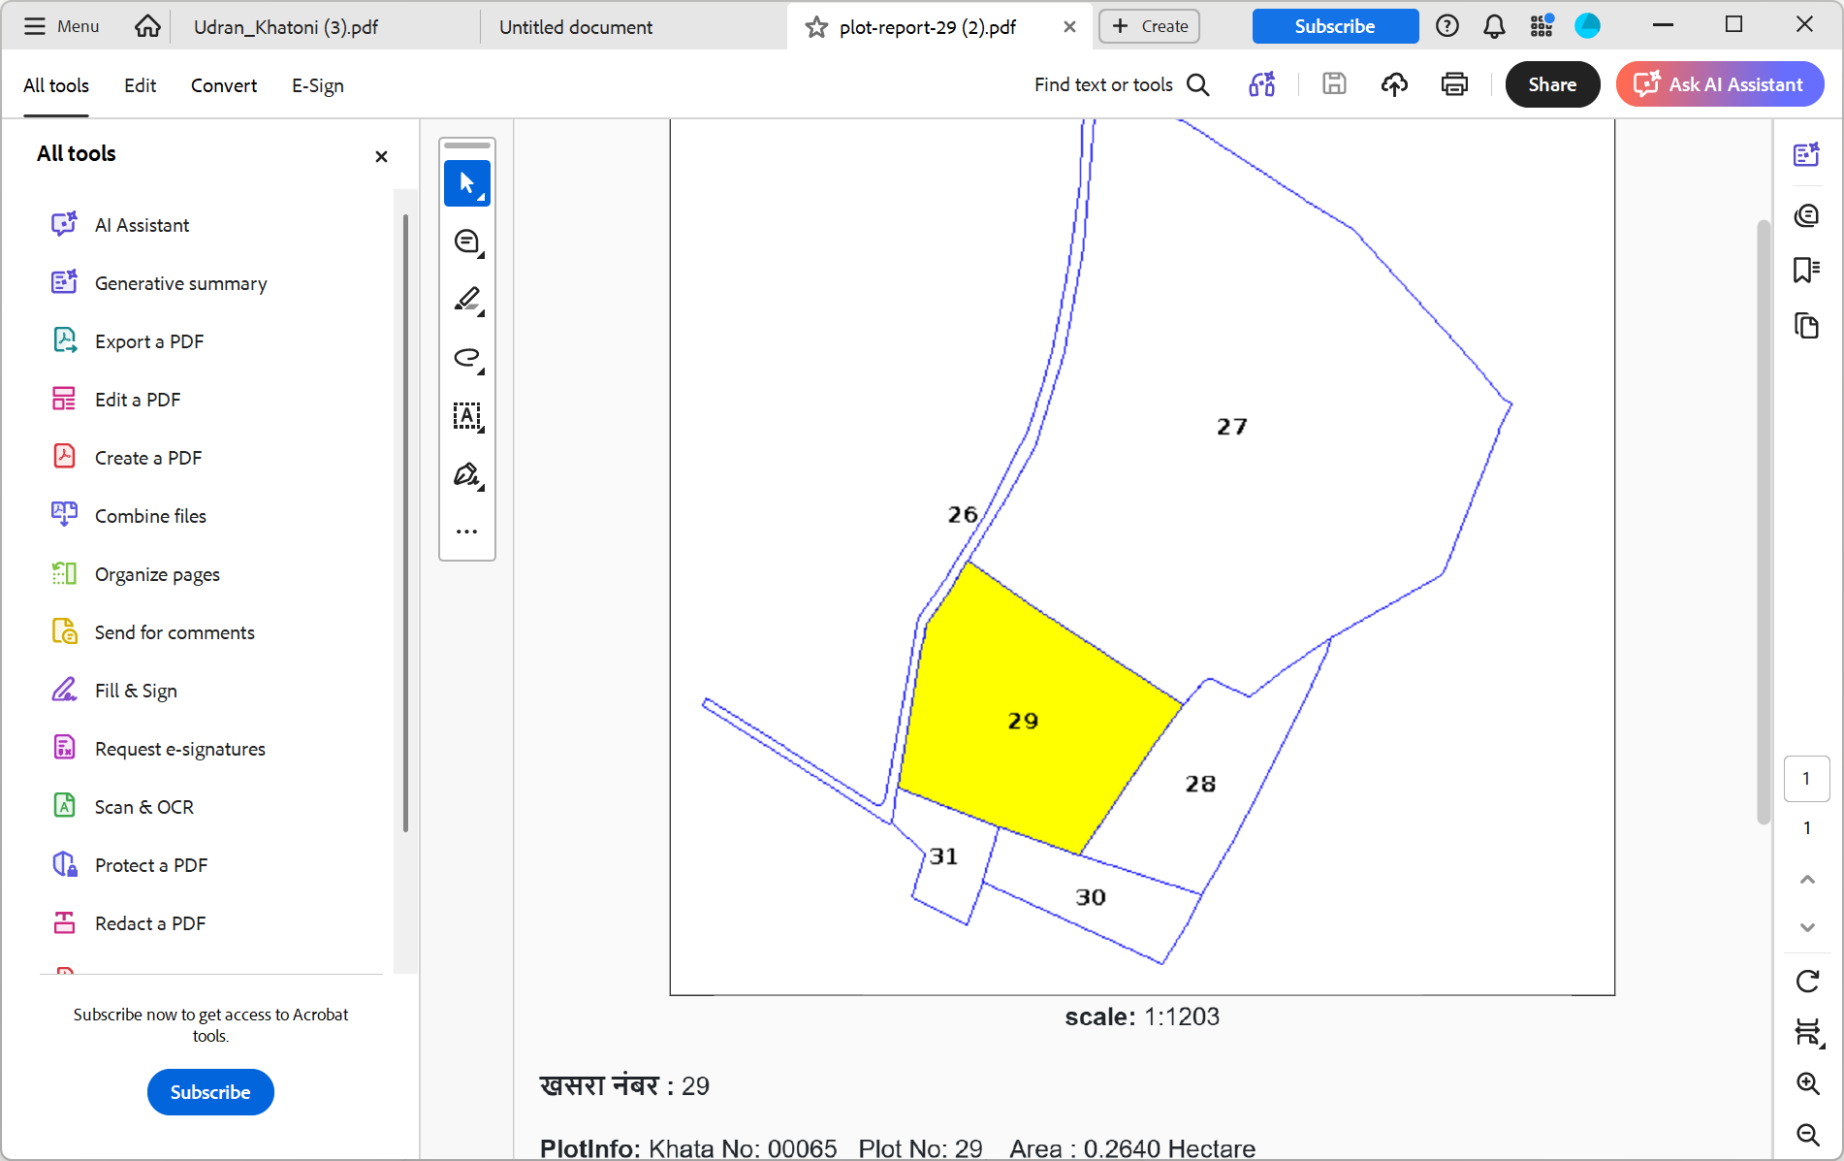Open the Comments panel in right rail
The width and height of the screenshot is (1844, 1161).
[1806, 214]
